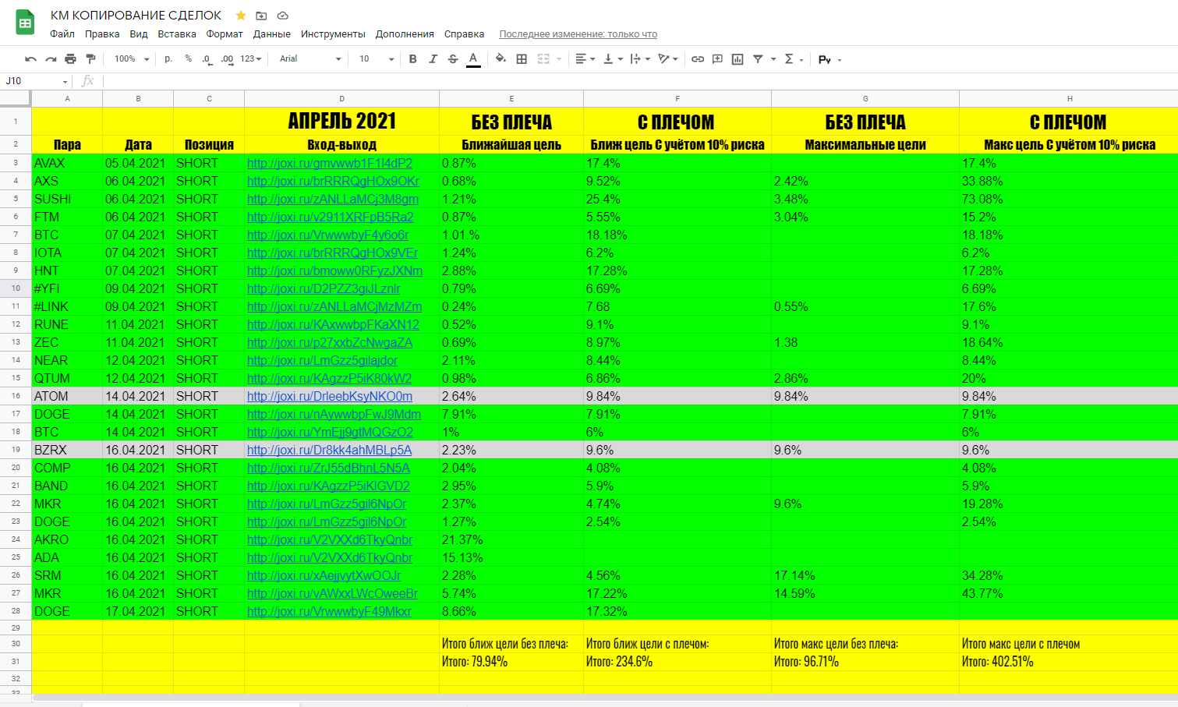1178x707 pixels.
Task: Open text wrapping options
Action: 640,59
